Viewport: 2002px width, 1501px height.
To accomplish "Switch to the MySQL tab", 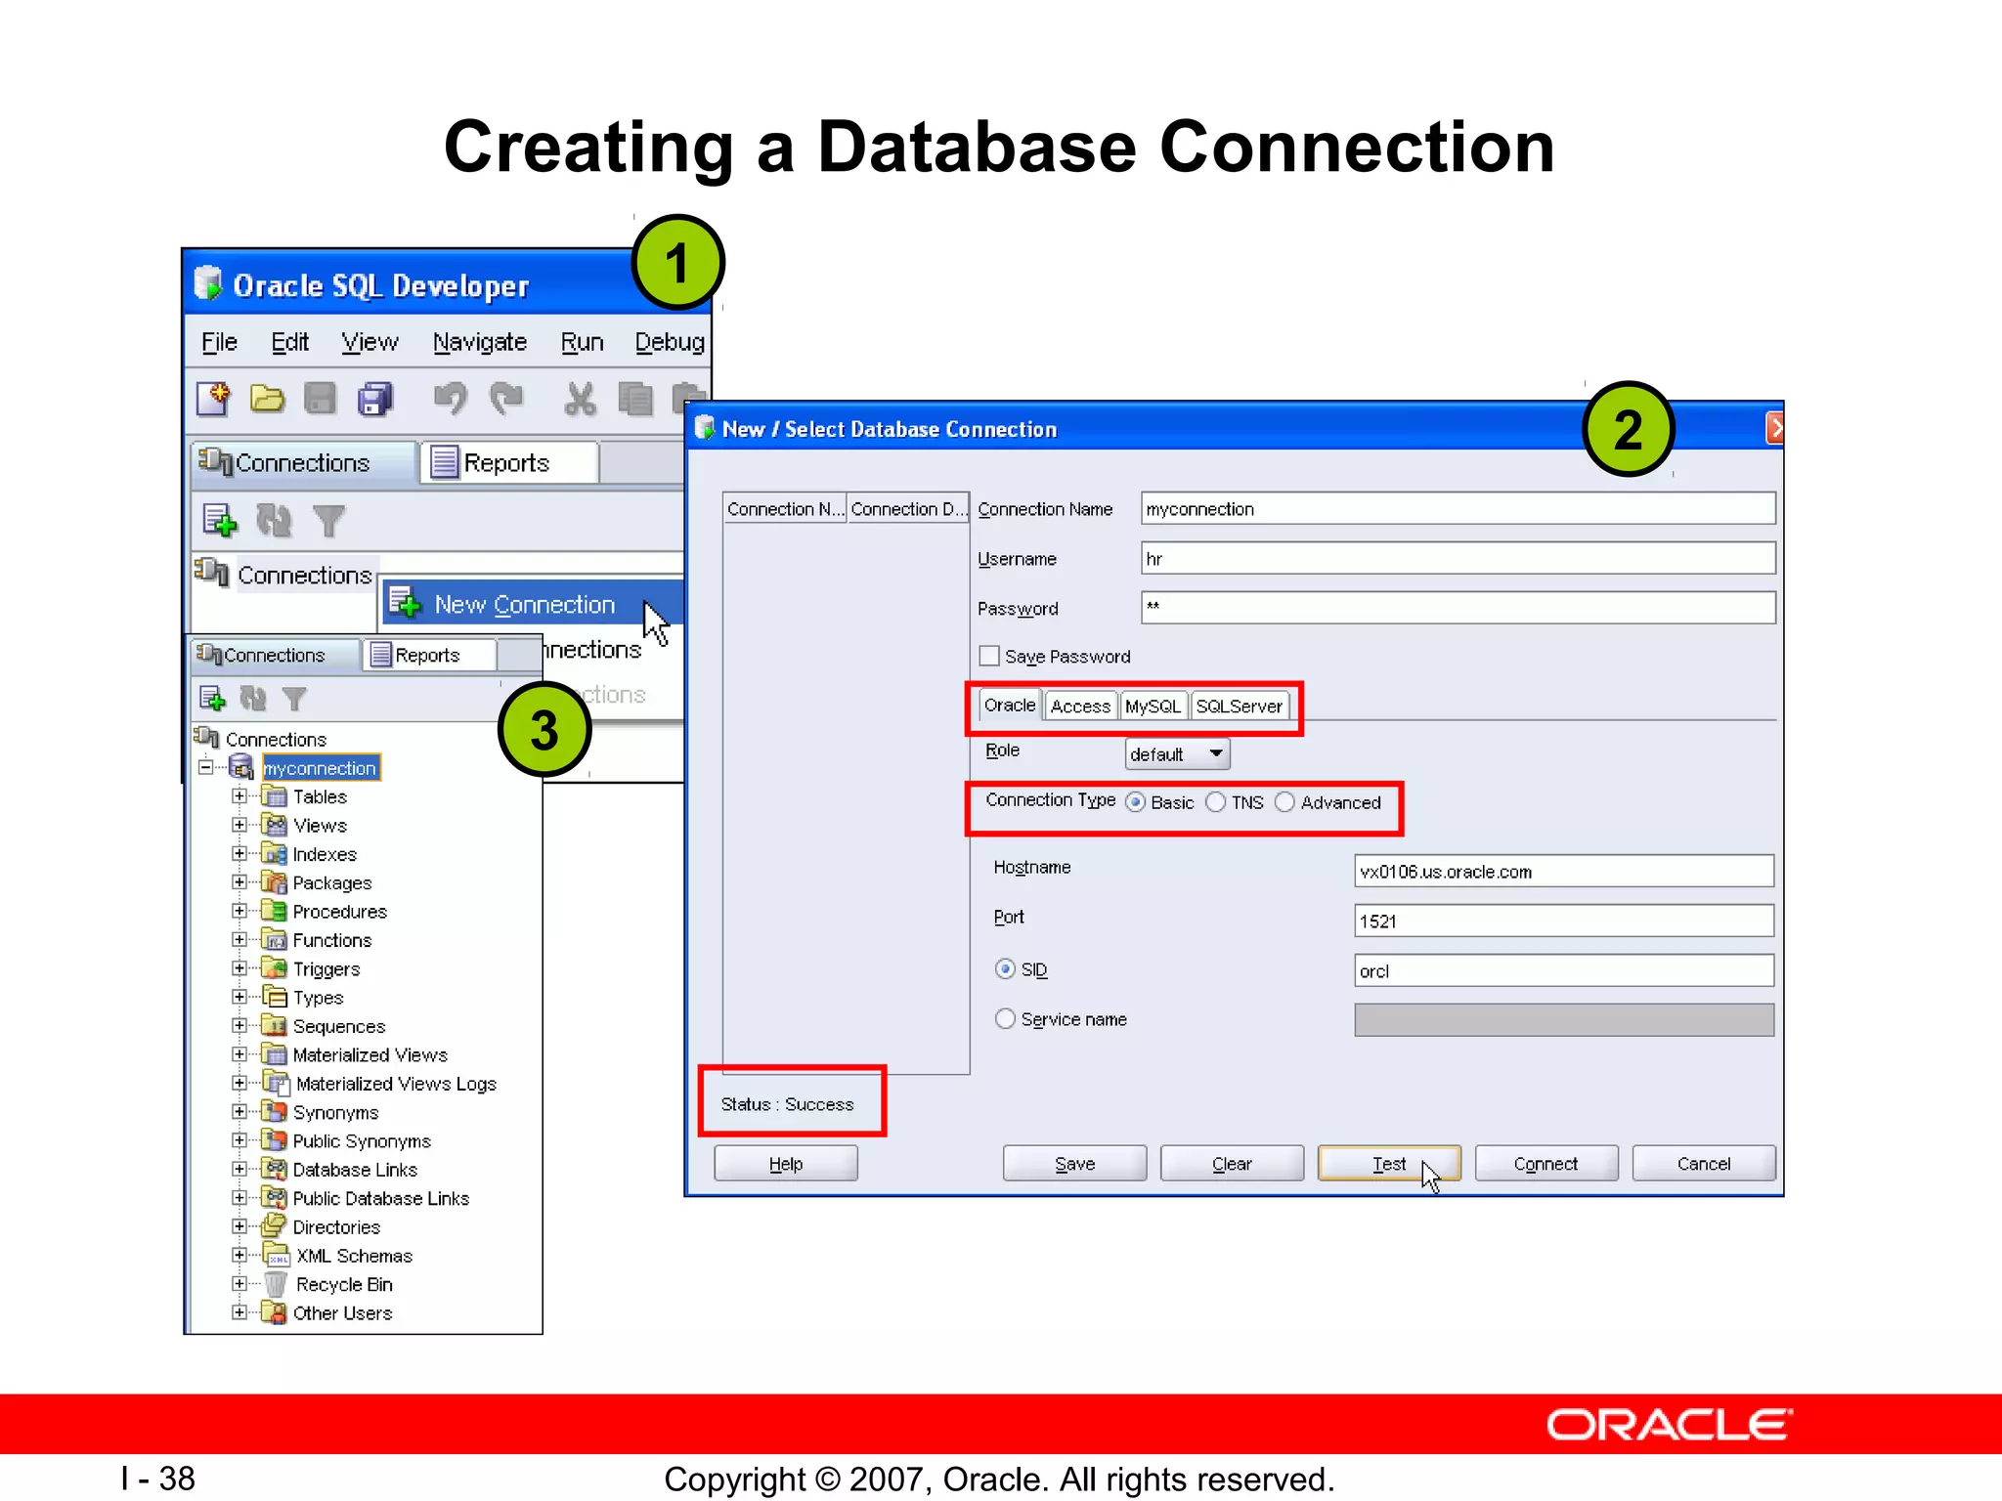I will click(1153, 706).
